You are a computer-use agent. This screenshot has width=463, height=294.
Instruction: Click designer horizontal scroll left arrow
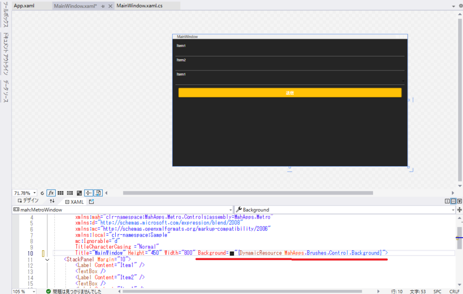106,193
